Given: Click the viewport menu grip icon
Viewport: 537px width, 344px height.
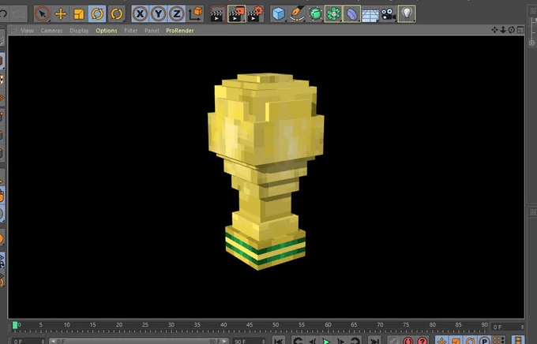Looking at the screenshot, I should (13, 30).
